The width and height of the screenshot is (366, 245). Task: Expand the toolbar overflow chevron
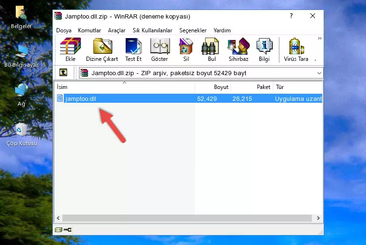coord(319,38)
